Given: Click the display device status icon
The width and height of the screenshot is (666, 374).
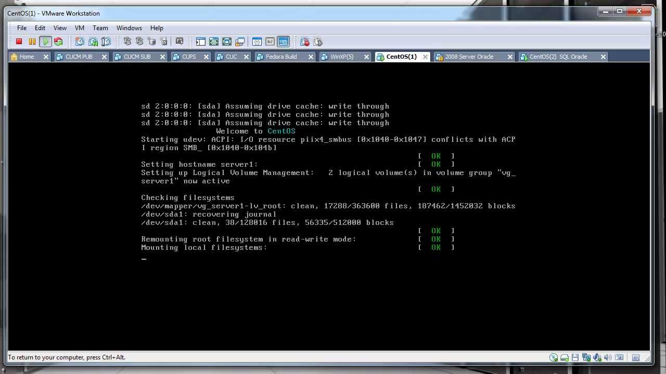Looking at the screenshot, I should tap(619, 357).
